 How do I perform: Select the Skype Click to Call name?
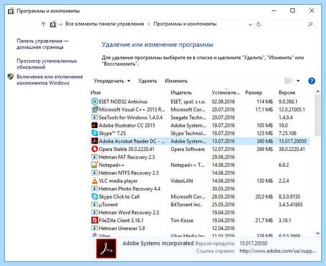(x=119, y=197)
